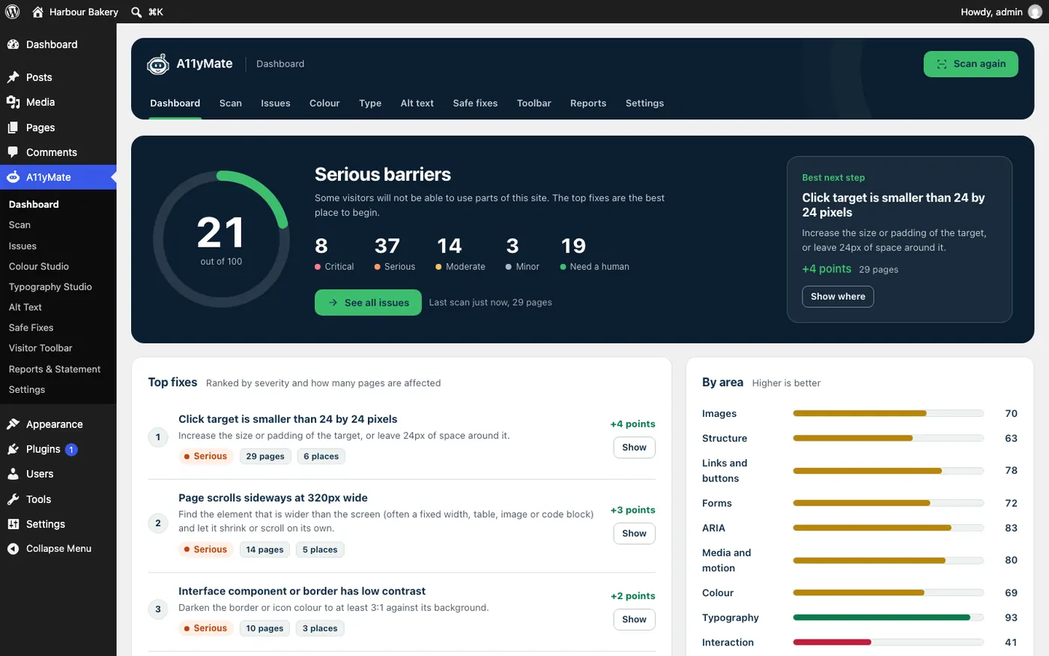Click the See all issues button
Viewport: 1049px width, 656px height.
[x=368, y=303]
